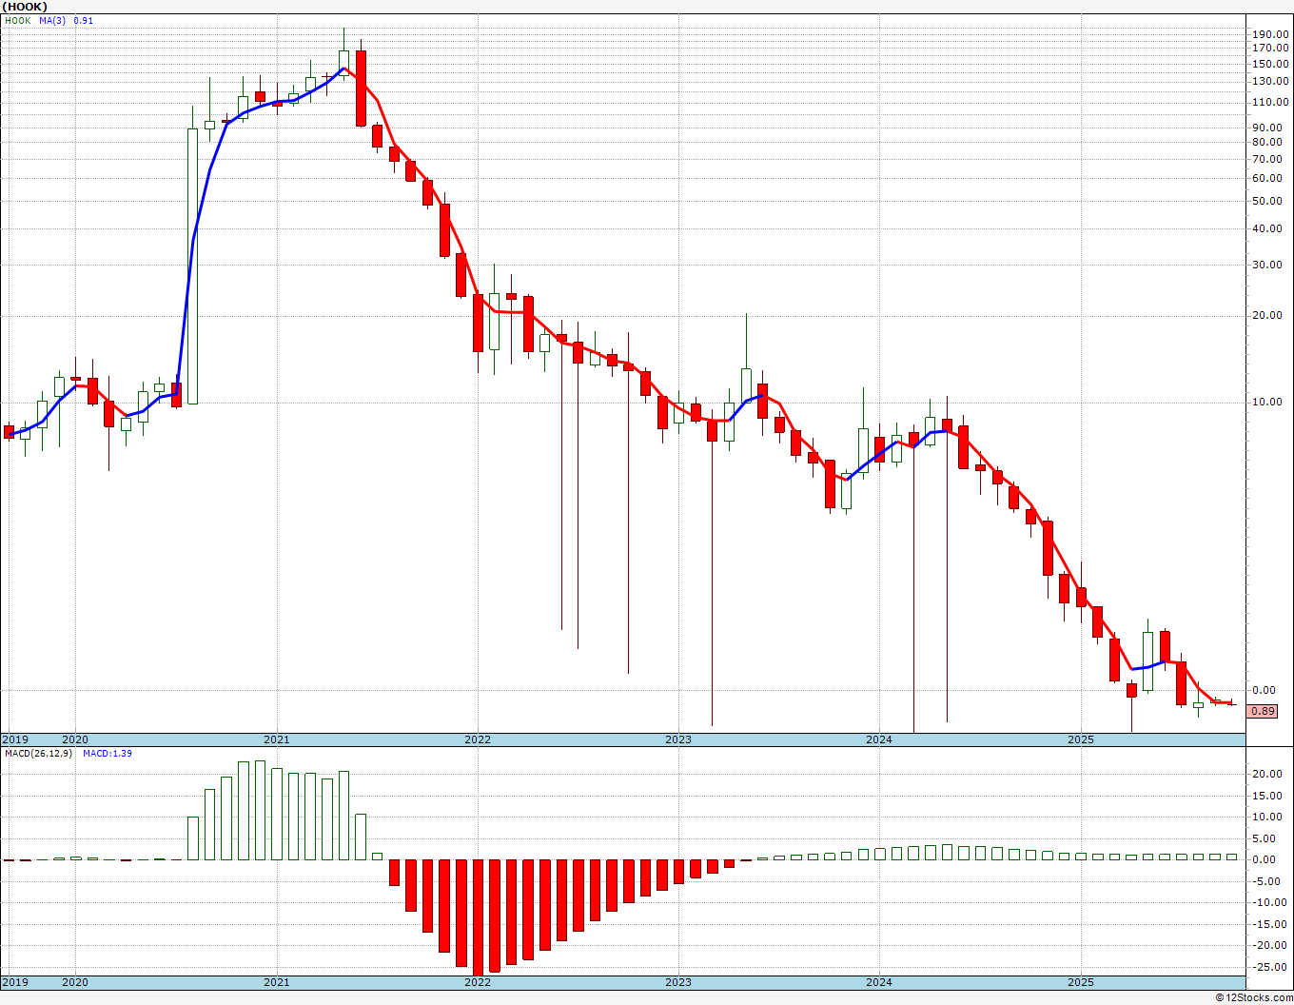Select the 30.00 price axis label
The height and width of the screenshot is (1005, 1294).
(1267, 265)
